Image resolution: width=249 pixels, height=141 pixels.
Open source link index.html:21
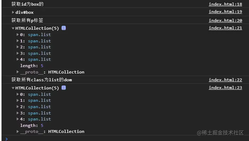pyautogui.click(x=225, y=28)
